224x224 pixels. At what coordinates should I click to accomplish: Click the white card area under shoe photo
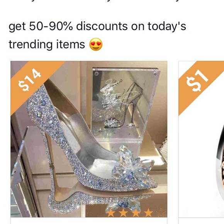[89, 221]
